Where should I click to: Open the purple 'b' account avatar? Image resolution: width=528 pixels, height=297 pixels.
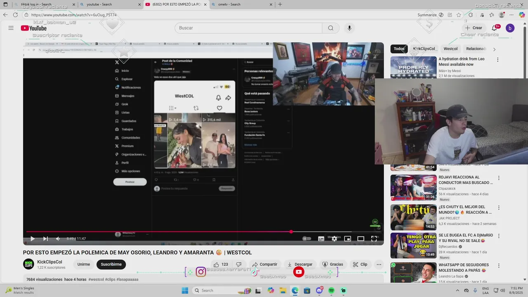click(510, 28)
